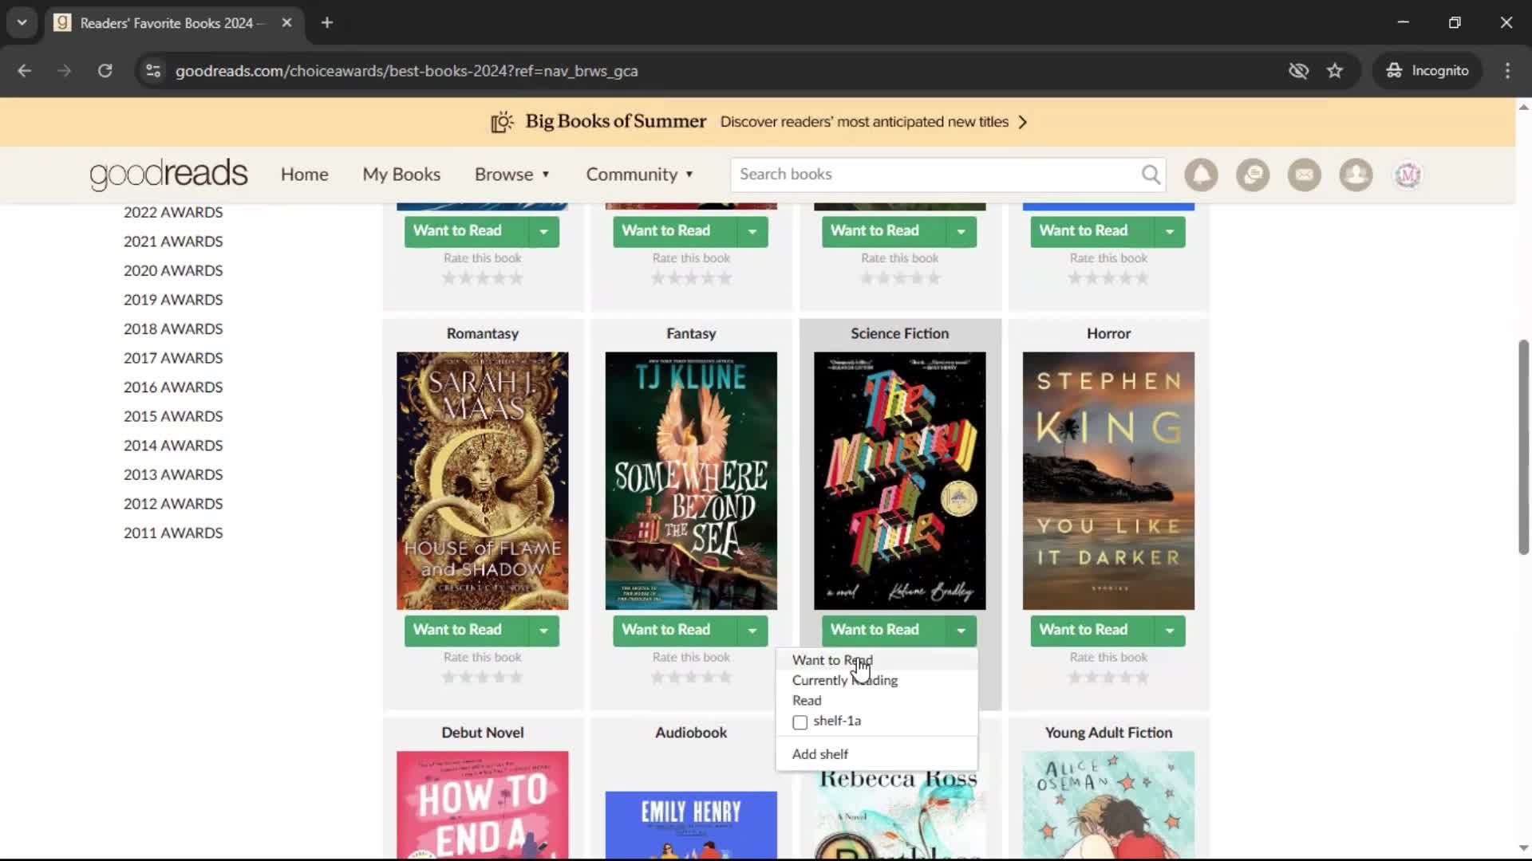Open the profile avatar menu
1532x861 pixels.
coord(1408,175)
